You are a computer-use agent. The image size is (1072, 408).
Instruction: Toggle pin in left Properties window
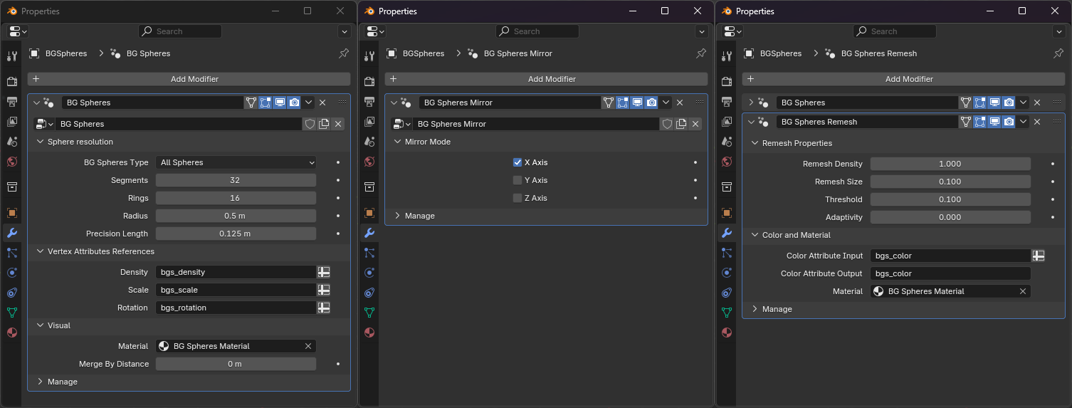[x=343, y=53]
